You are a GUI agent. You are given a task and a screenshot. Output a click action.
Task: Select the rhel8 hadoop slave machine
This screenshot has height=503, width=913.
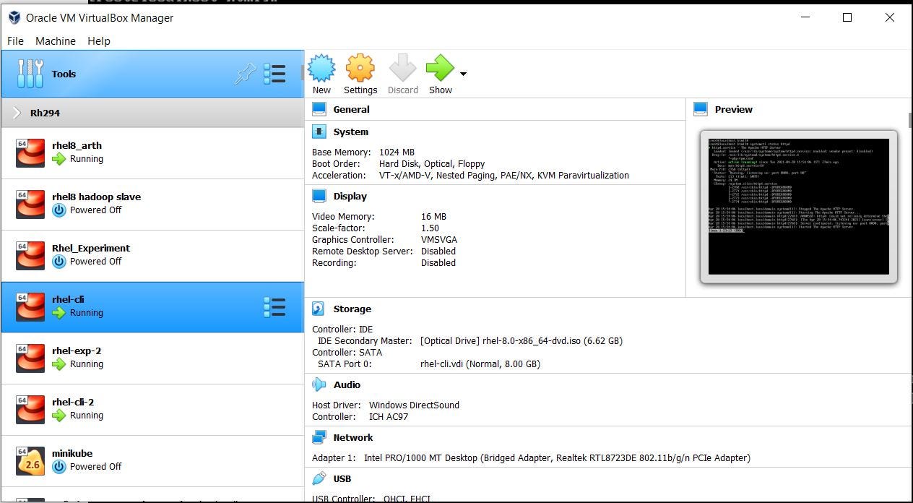(152, 204)
